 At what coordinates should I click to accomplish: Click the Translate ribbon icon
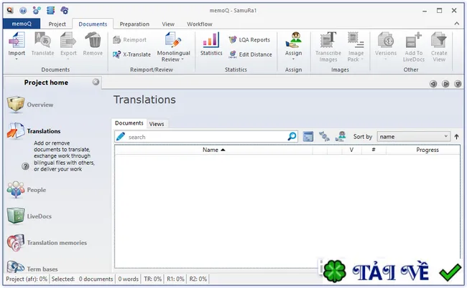click(42, 40)
